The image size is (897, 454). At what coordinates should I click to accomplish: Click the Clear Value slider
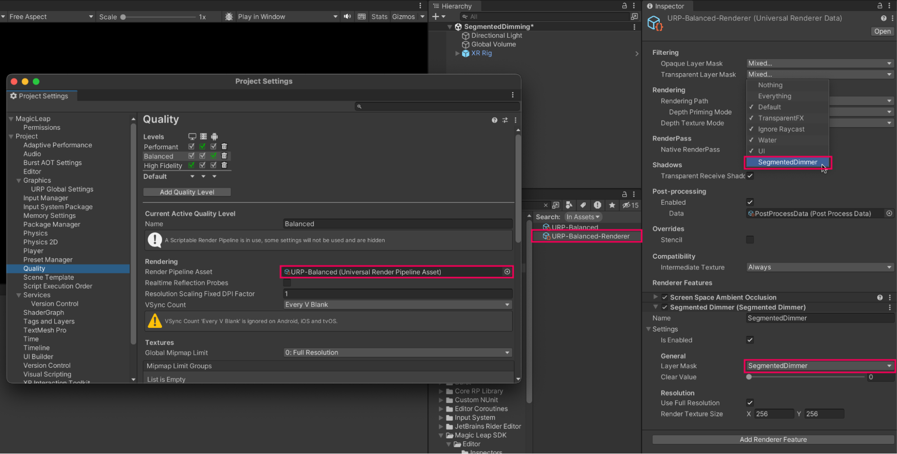(806, 377)
